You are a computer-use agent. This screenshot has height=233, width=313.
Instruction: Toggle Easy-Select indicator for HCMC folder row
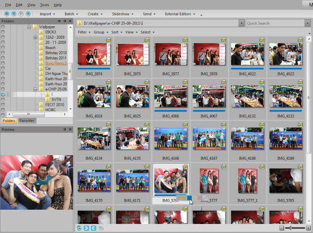pos(3,110)
